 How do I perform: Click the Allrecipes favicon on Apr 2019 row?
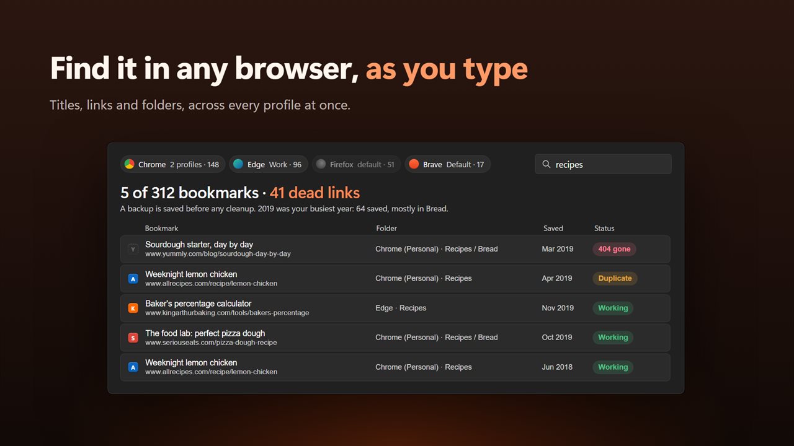tap(133, 279)
